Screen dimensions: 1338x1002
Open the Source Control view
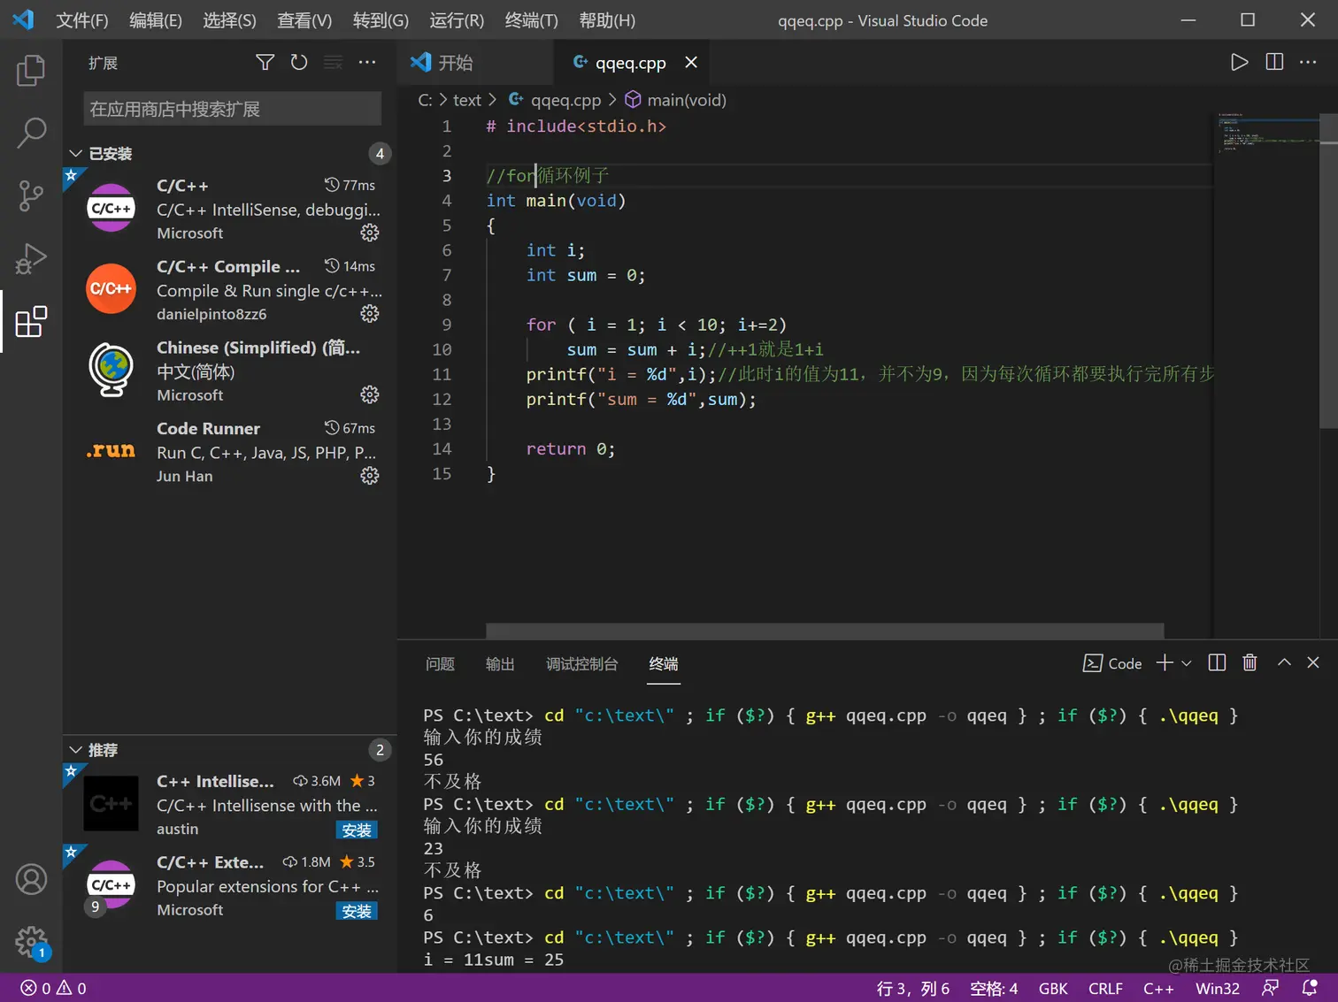(x=31, y=195)
